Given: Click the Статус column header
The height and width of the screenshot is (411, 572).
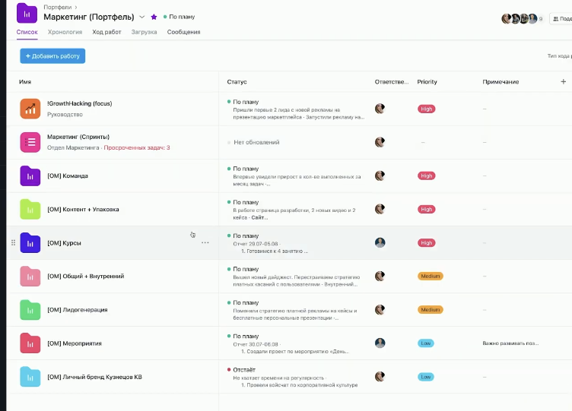Looking at the screenshot, I should [x=237, y=82].
